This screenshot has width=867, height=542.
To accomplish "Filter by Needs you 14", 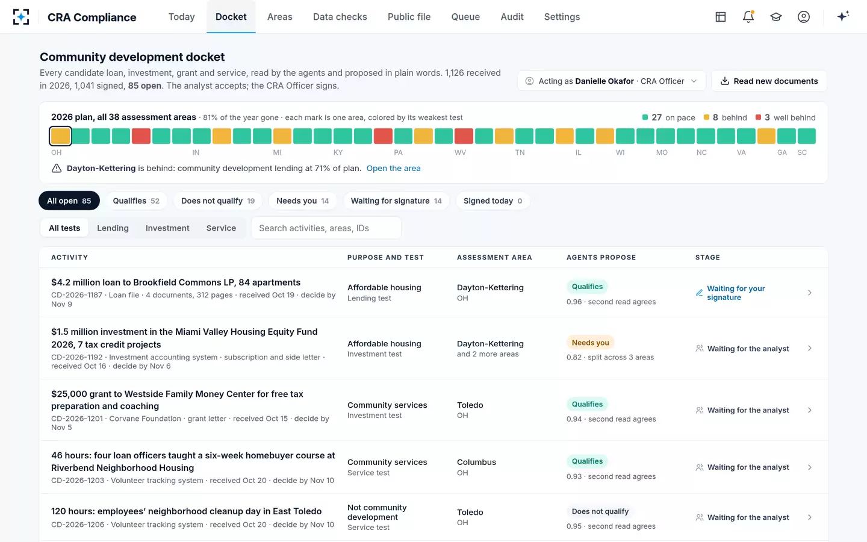I will pos(303,201).
